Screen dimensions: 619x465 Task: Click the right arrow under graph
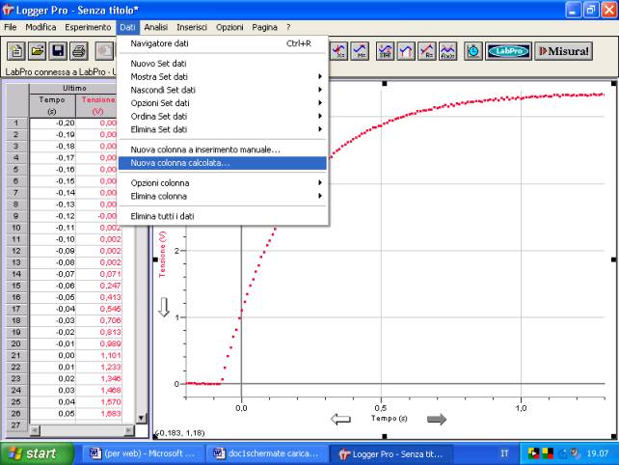pyautogui.click(x=437, y=419)
